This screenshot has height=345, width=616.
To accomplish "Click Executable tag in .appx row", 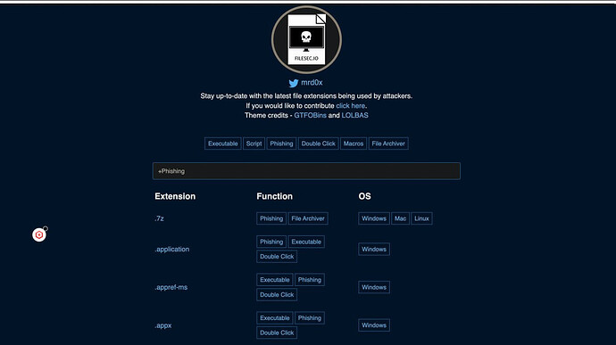I will pyautogui.click(x=275, y=318).
